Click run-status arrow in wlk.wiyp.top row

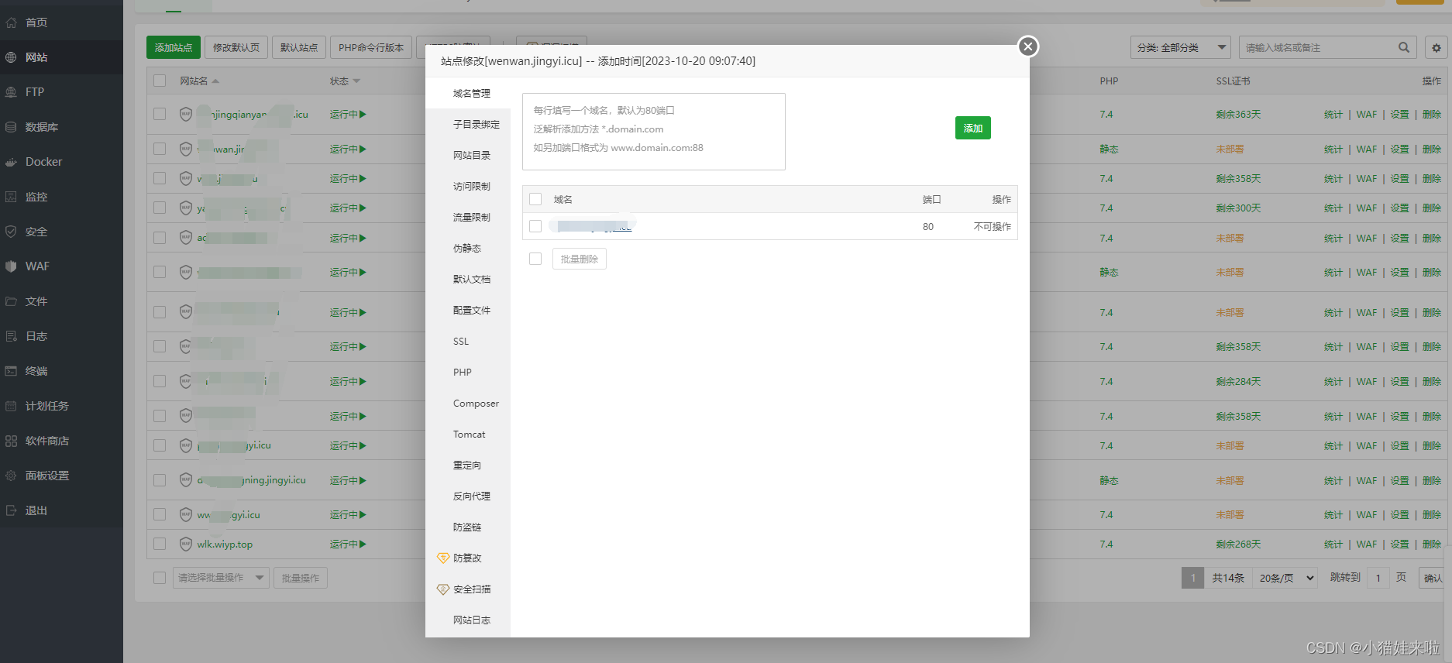[363, 544]
